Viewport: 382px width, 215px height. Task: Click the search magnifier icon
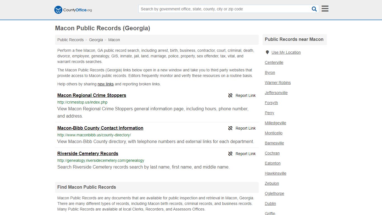pyautogui.click(x=314, y=9)
